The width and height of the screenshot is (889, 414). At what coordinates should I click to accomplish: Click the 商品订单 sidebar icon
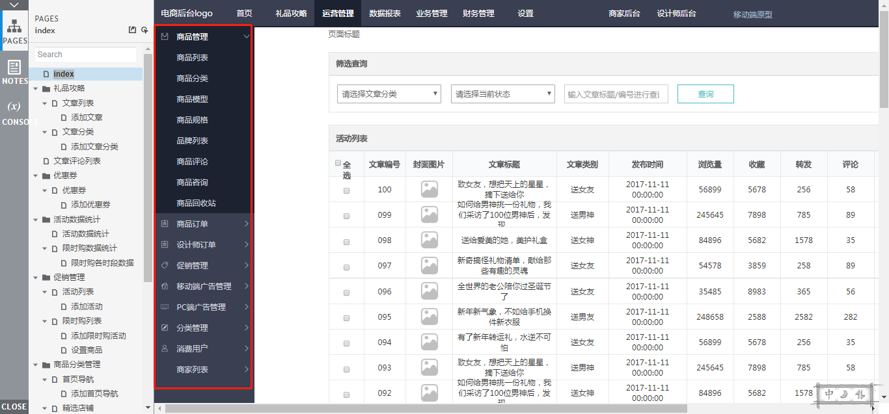165,224
